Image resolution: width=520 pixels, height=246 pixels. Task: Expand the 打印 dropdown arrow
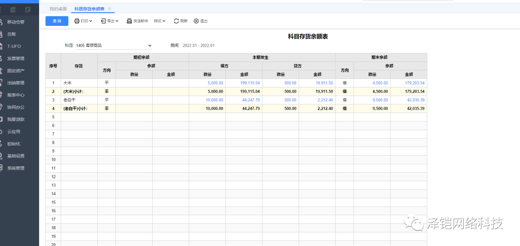(x=91, y=21)
